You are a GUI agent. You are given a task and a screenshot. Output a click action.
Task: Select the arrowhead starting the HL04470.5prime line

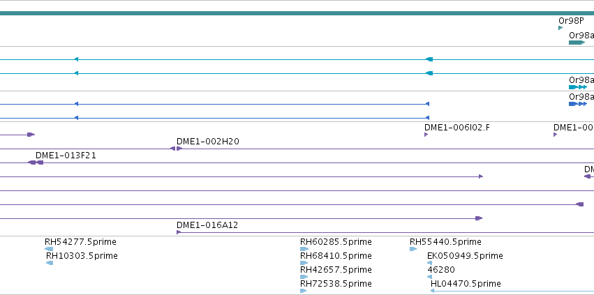click(432, 291)
